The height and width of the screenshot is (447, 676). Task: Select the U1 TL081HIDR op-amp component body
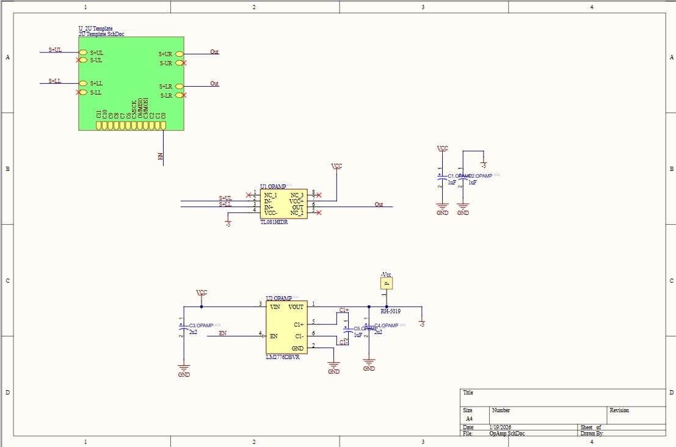284,203
